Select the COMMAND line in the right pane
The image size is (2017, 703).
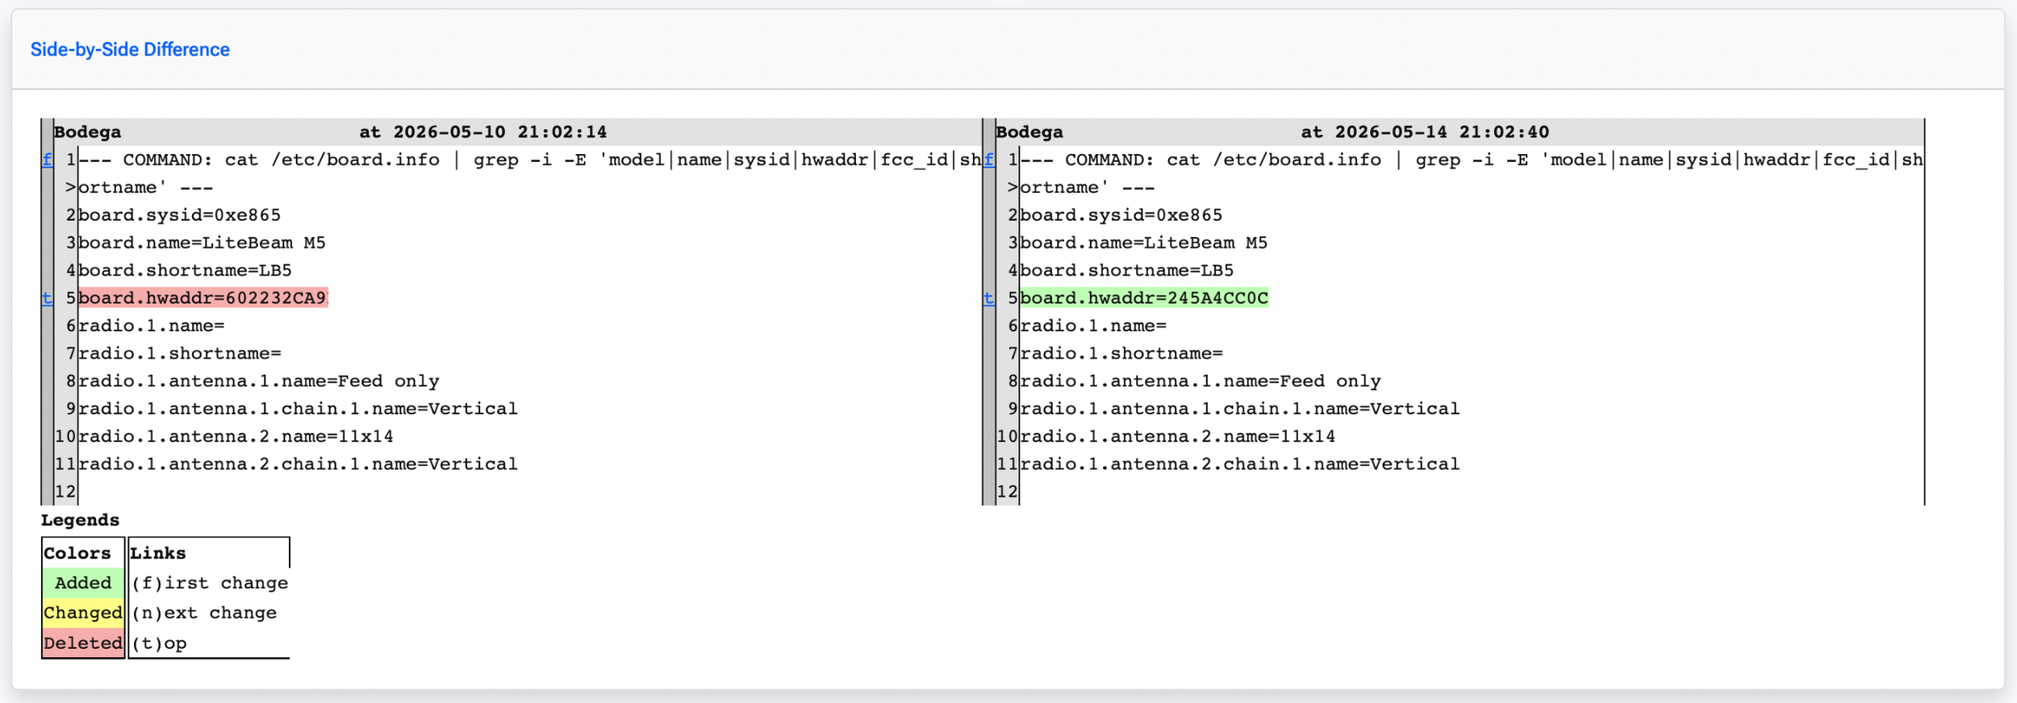1472,160
